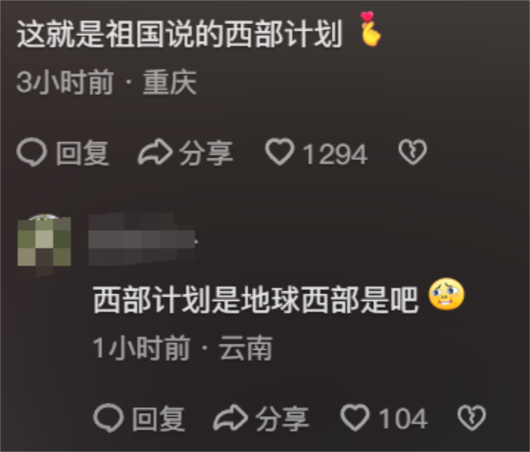
Task: Like the reply with 104 likes
Action: pos(355,418)
